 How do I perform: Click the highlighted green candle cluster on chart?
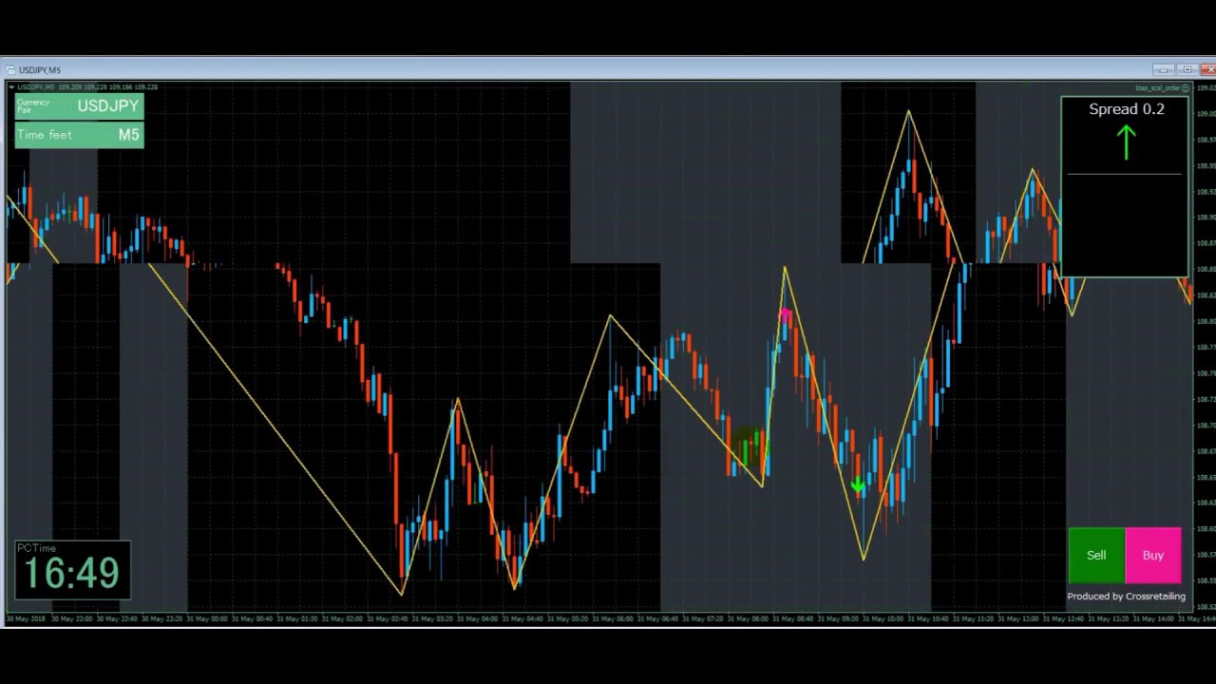click(750, 445)
